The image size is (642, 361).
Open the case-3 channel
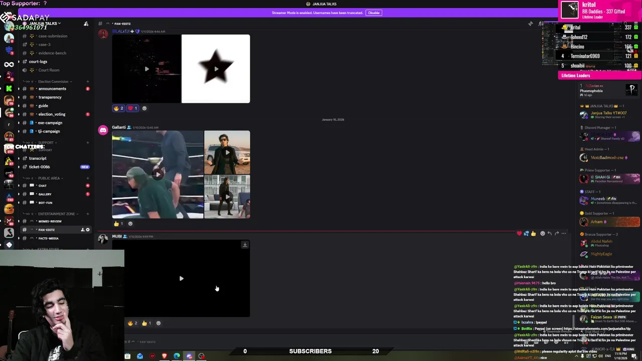pyautogui.click(x=45, y=45)
